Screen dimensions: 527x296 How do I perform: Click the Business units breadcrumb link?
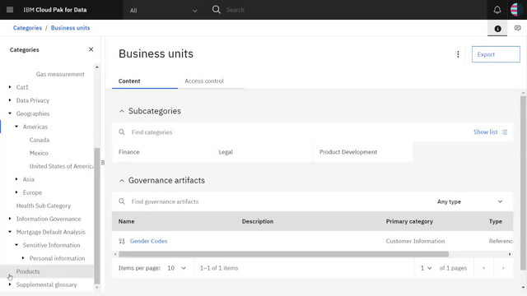pos(70,28)
